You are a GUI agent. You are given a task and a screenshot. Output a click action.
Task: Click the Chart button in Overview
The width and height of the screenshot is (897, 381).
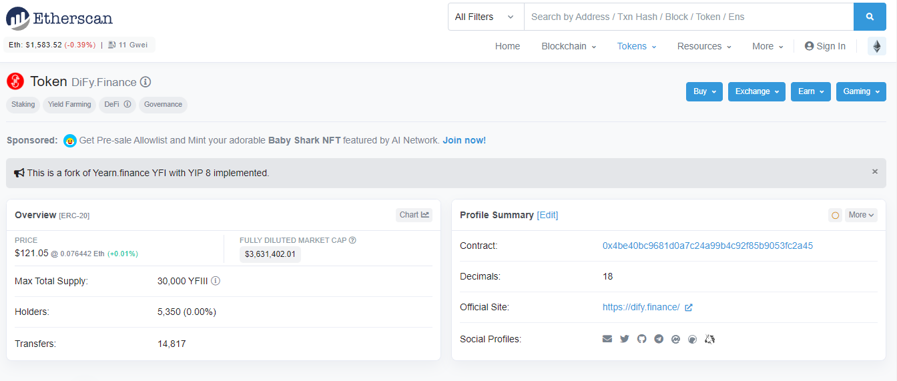(414, 215)
